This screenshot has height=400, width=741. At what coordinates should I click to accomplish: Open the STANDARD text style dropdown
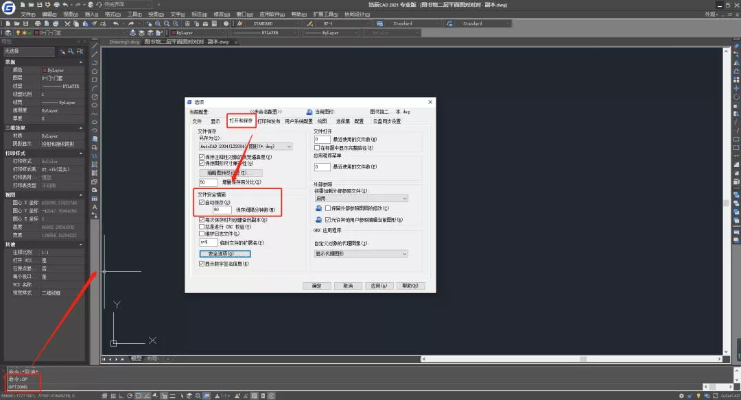[273, 23]
